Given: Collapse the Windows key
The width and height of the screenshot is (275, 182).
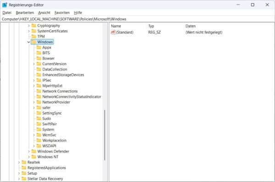Looking at the screenshot, I should 29,42.
